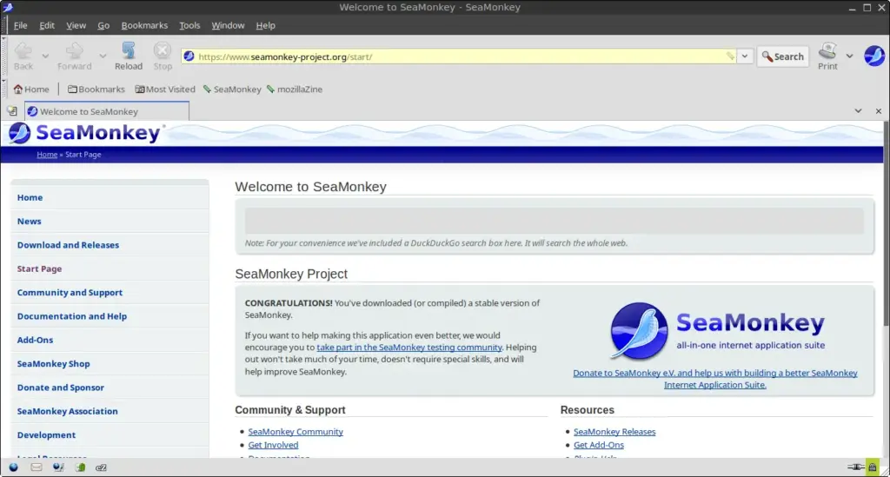
Task: Open the Go menu
Action: (103, 25)
